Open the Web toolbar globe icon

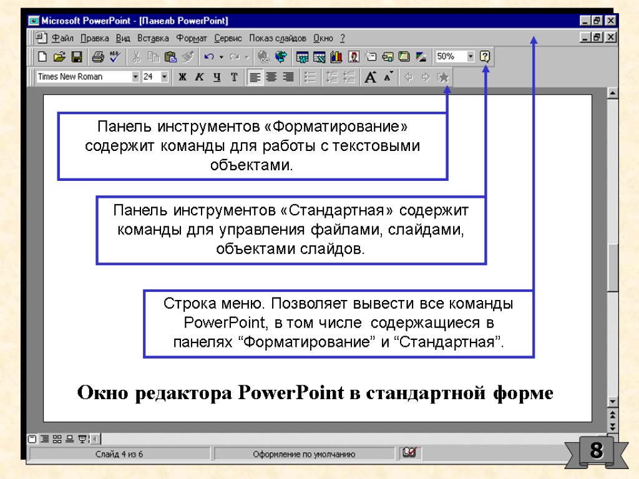pyautogui.click(x=281, y=57)
